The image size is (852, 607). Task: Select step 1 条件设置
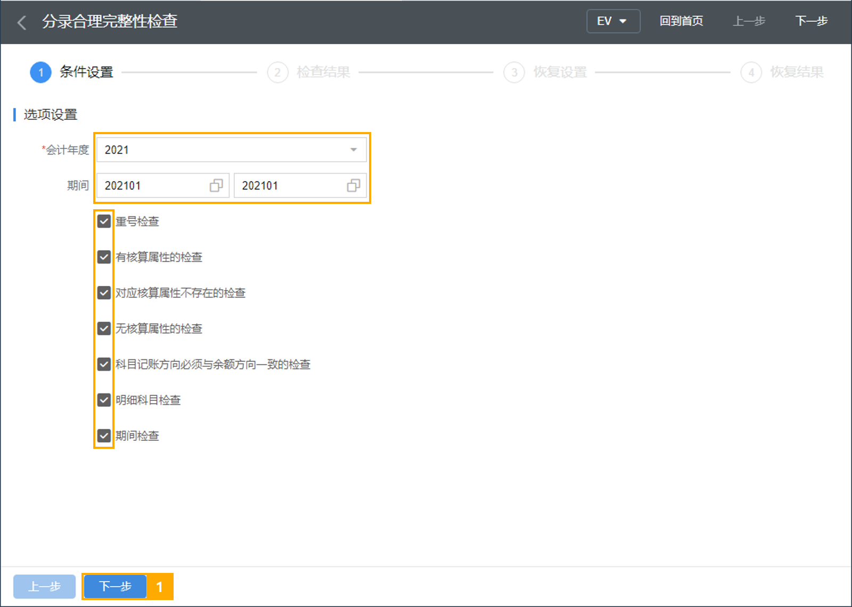point(72,72)
